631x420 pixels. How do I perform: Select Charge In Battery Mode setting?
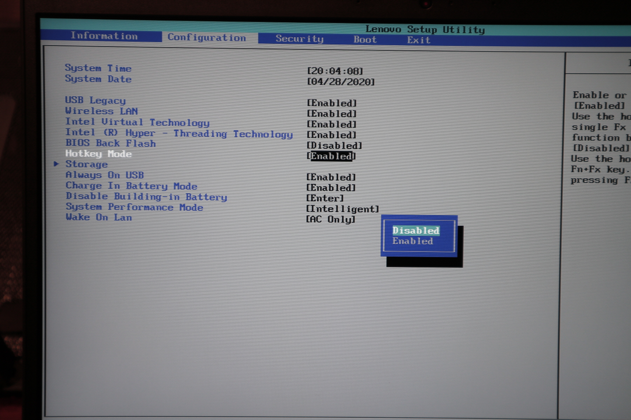[131, 186]
